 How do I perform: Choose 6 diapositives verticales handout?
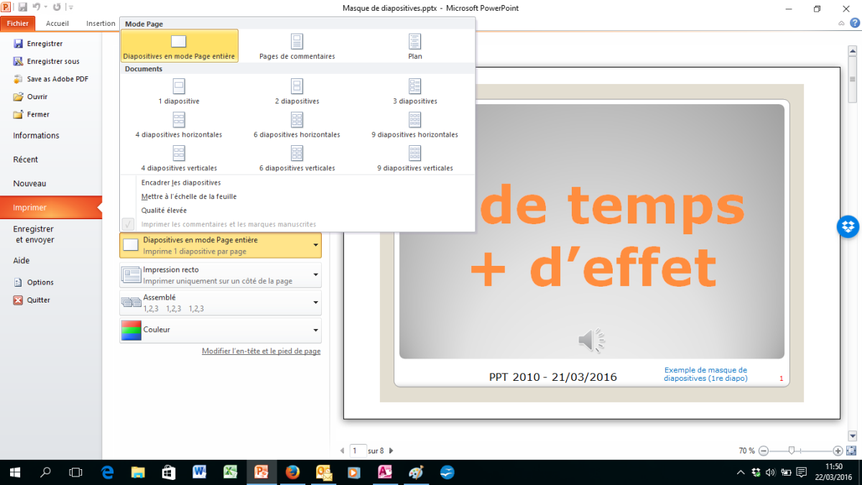(297, 158)
